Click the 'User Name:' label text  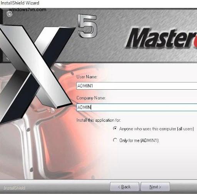(87, 77)
